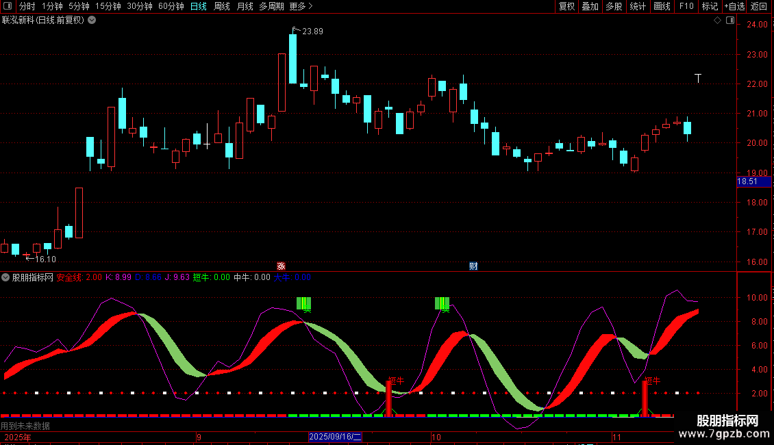Click the diamond icon above price axis
774x445 pixels.
[718, 21]
